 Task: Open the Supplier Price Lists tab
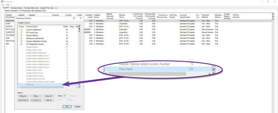coord(47,8)
